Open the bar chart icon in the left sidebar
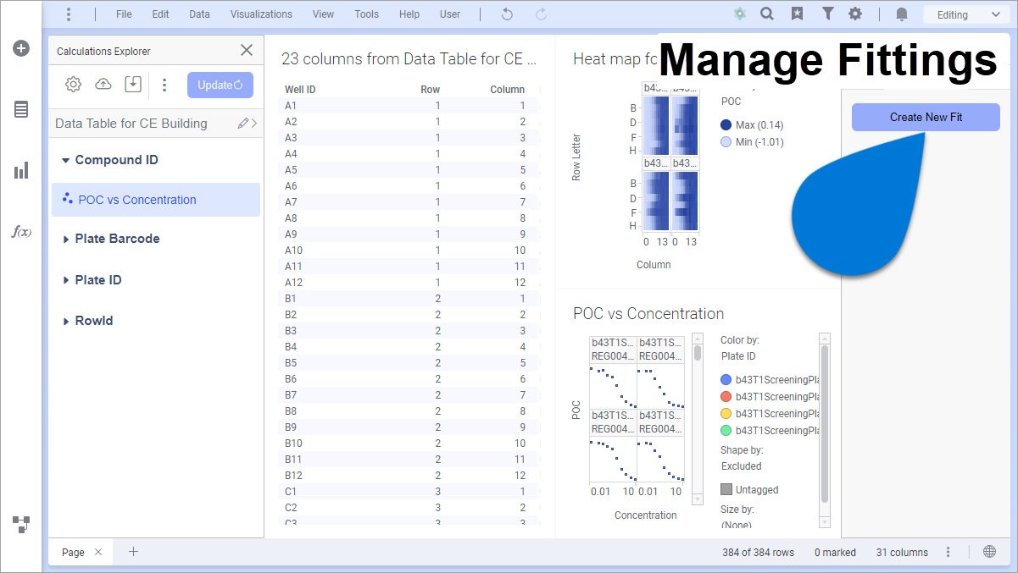This screenshot has width=1018, height=573. click(21, 170)
